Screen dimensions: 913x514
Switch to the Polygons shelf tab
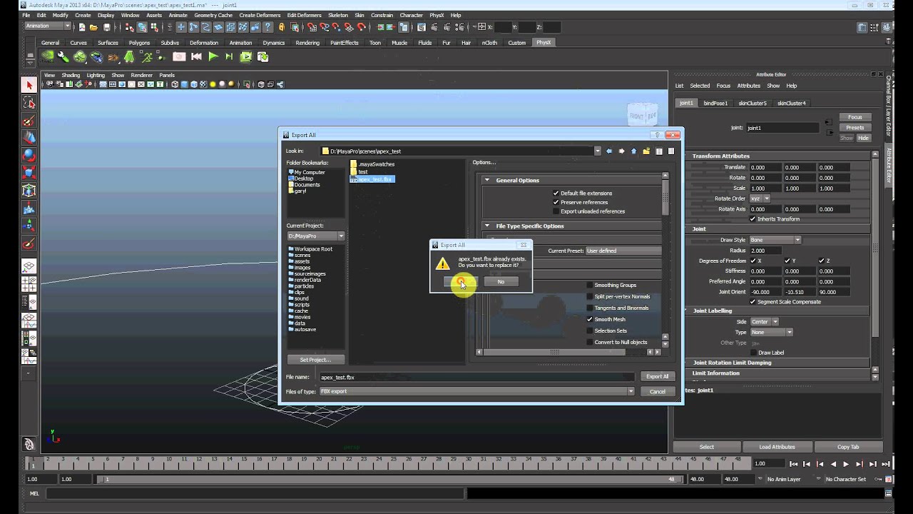coord(139,43)
